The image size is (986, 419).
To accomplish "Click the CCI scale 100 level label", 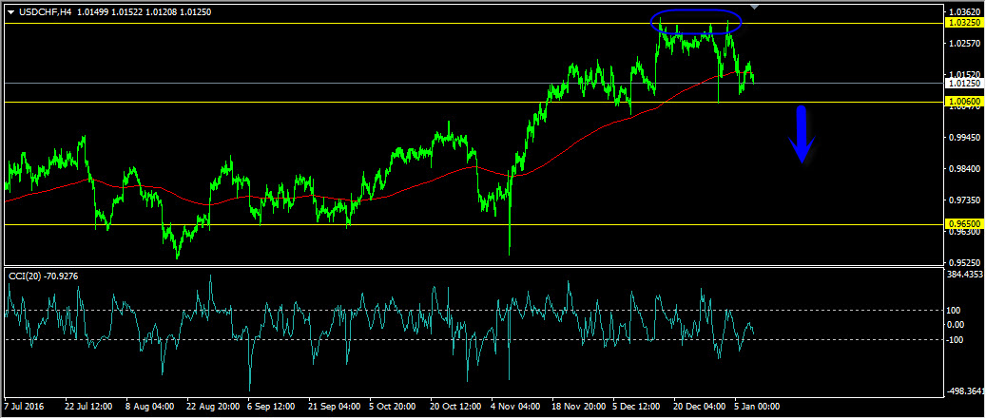I will click(x=955, y=311).
